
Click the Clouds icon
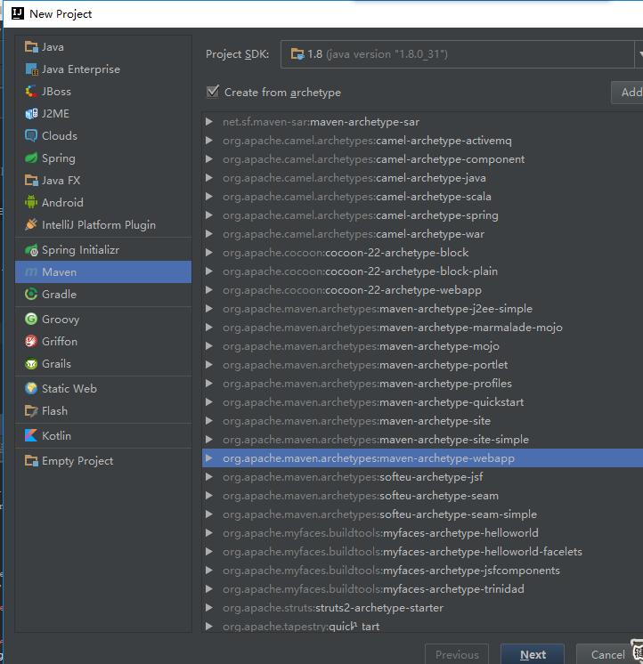coord(31,136)
